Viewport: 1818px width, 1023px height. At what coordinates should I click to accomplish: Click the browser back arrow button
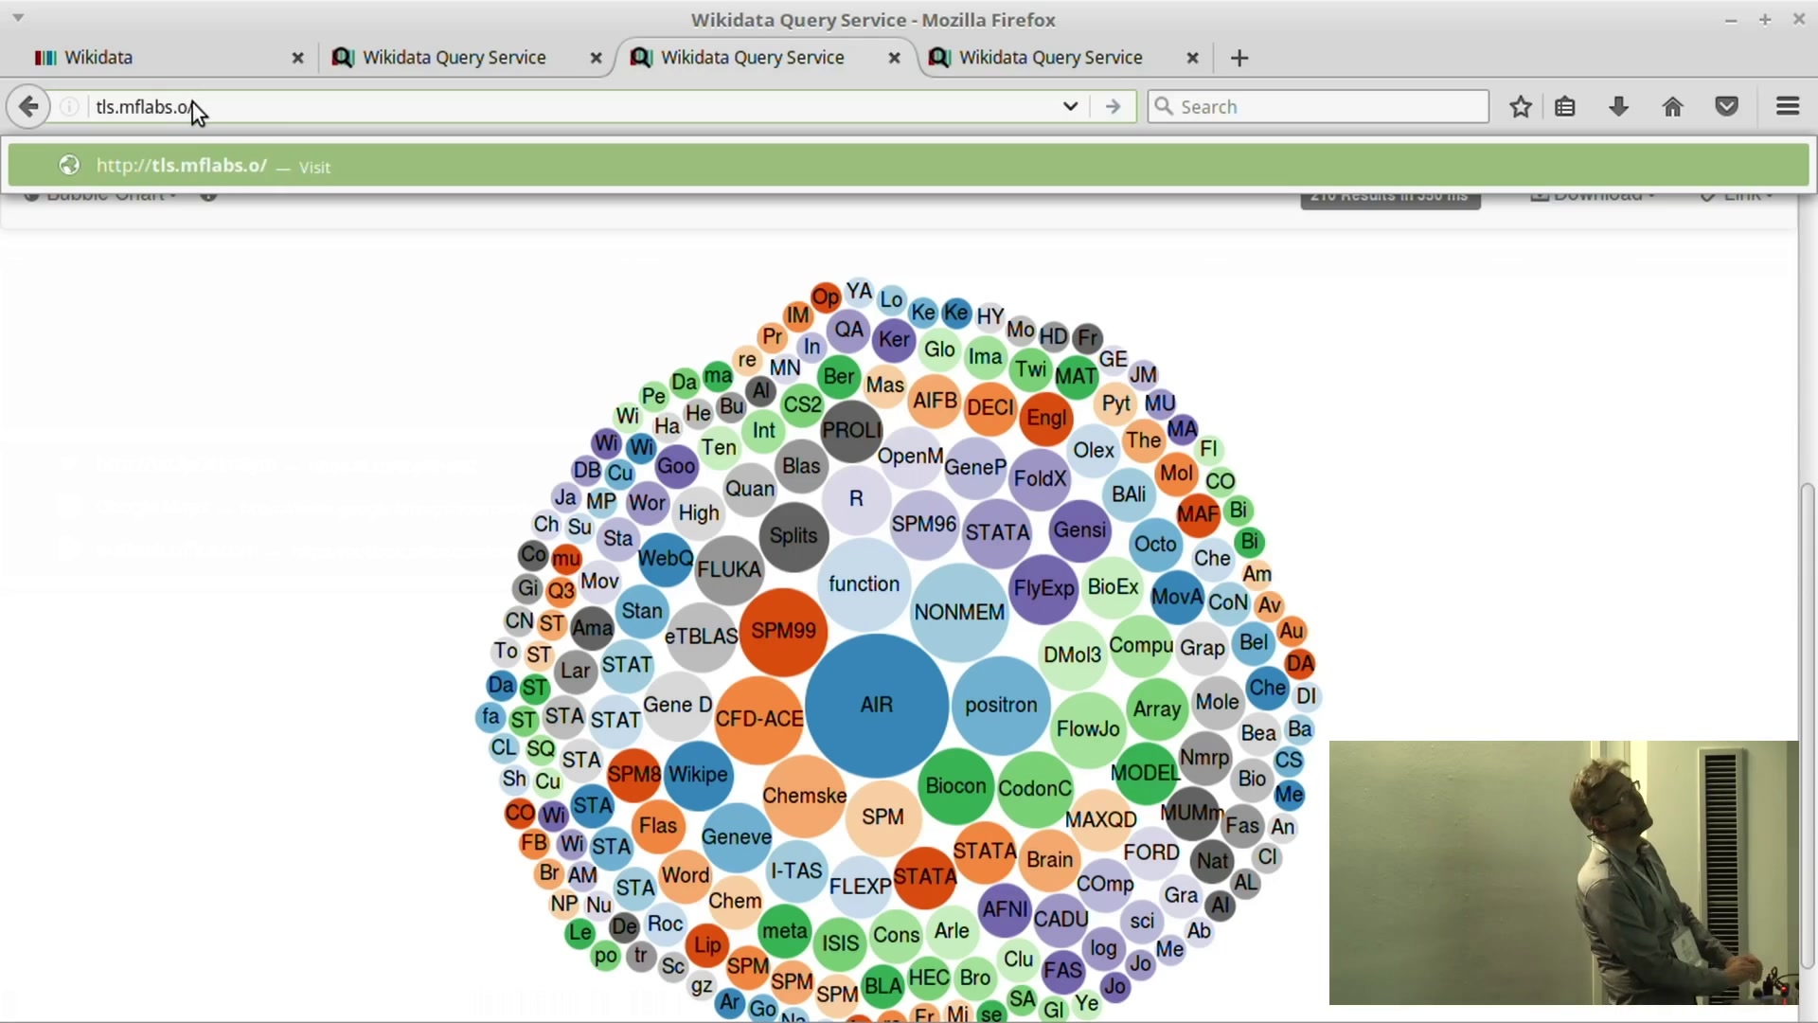(28, 106)
